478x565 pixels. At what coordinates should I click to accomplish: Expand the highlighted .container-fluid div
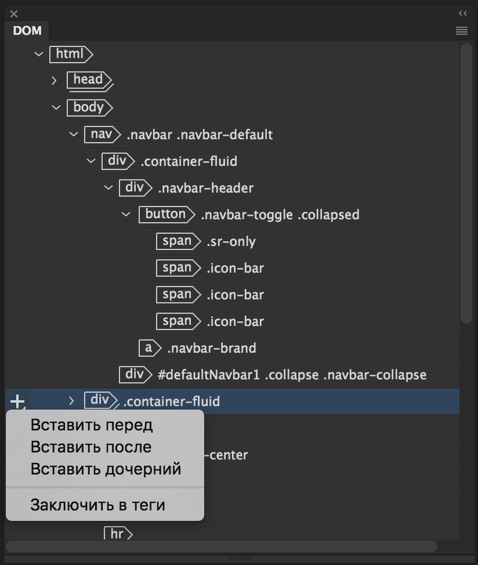(71, 400)
